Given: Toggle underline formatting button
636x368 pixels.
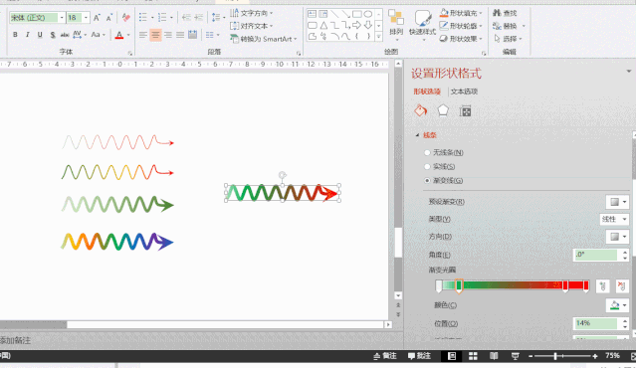Looking at the screenshot, I should 40,35.
